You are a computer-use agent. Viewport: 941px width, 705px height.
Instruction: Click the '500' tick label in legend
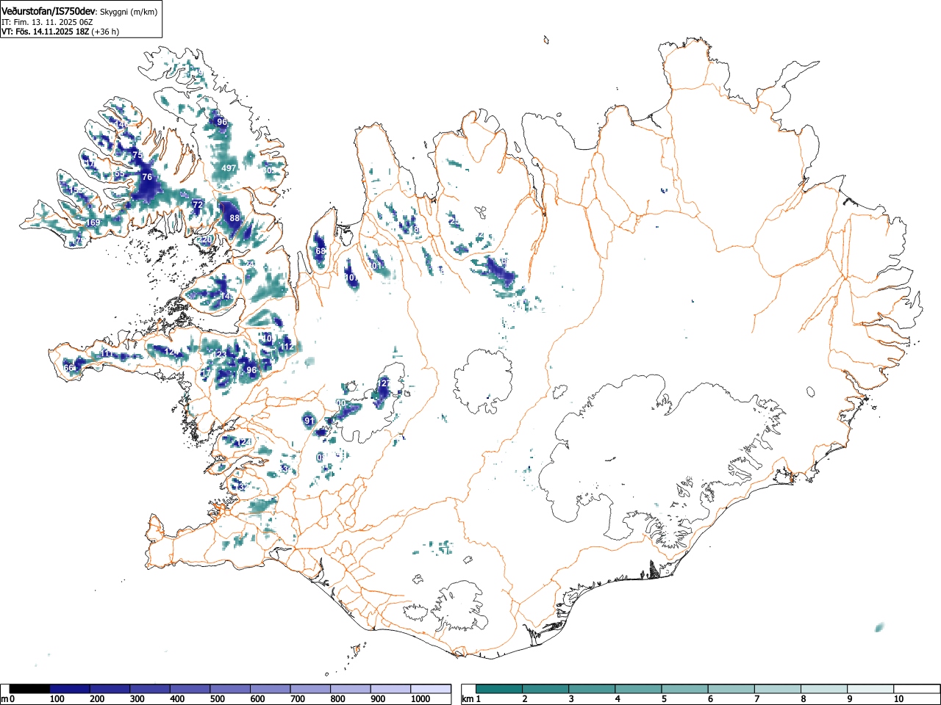tap(217, 699)
